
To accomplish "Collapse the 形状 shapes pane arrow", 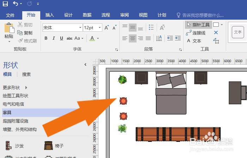I will [x=85, y=64].
